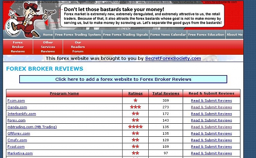The width and height of the screenshot is (256, 158).
Task: Open the Fxsol.com broker link
Action: tap(16, 147)
